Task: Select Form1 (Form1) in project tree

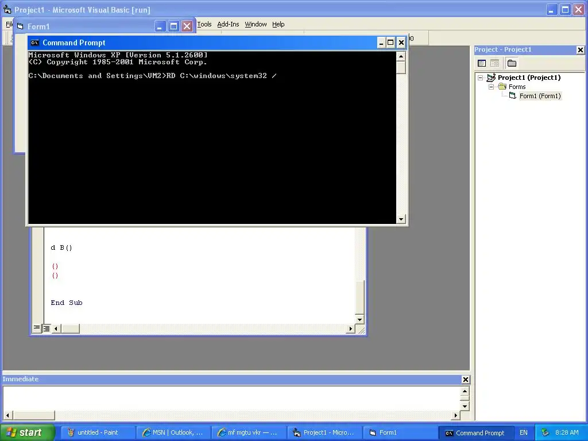Action: coord(540,96)
